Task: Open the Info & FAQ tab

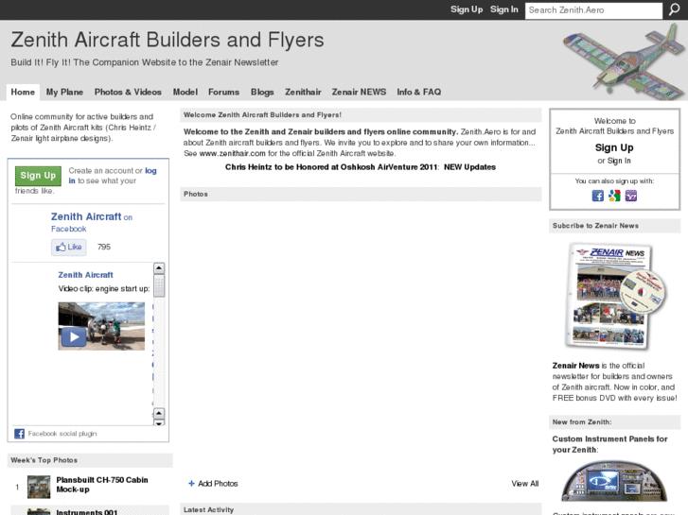Action: [419, 92]
